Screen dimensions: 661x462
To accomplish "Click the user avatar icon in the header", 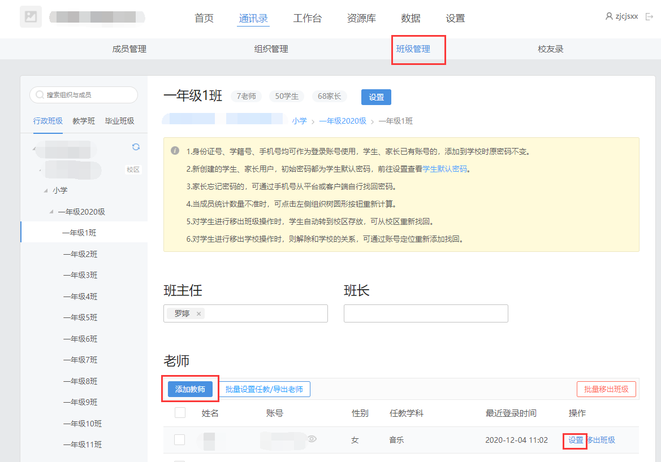I will [x=609, y=16].
